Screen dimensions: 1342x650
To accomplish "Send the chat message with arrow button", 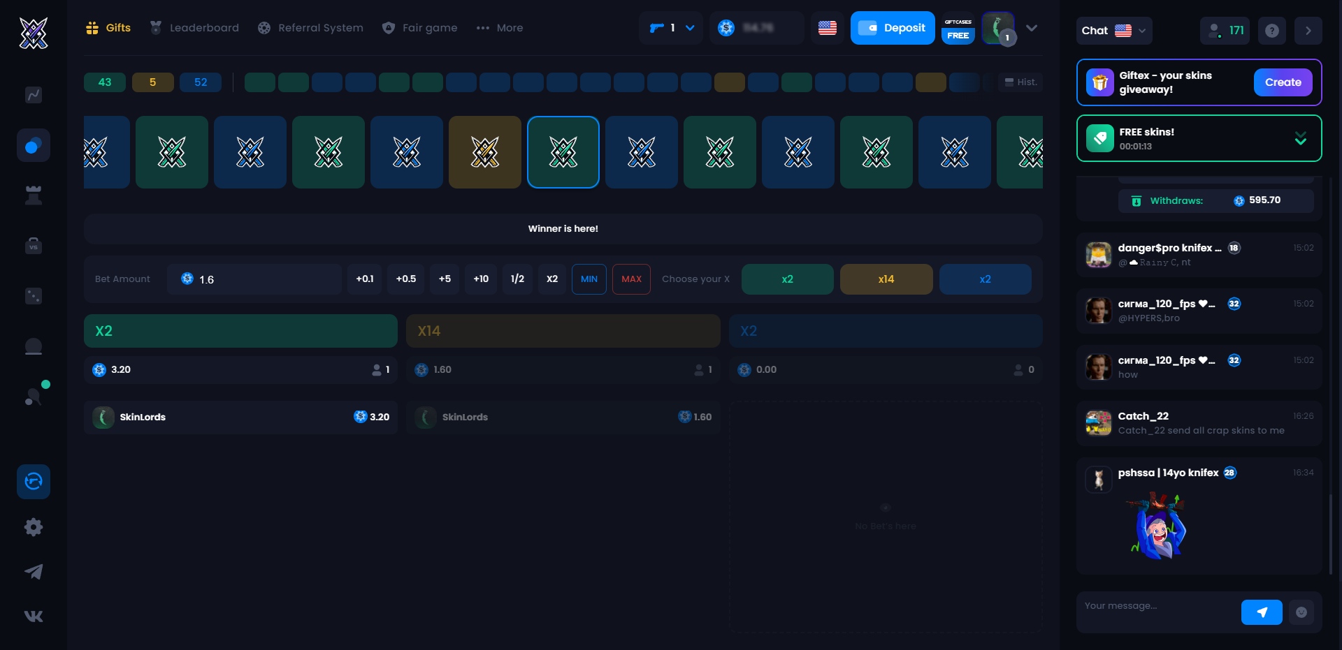I will 1262,612.
